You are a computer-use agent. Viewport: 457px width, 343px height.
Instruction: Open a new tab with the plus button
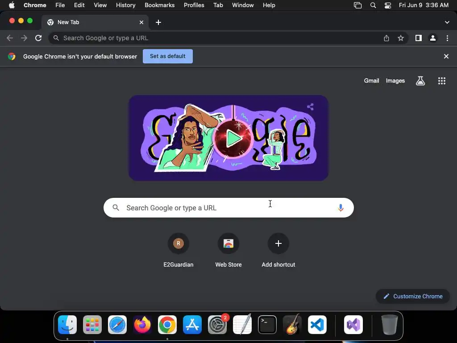[158, 22]
